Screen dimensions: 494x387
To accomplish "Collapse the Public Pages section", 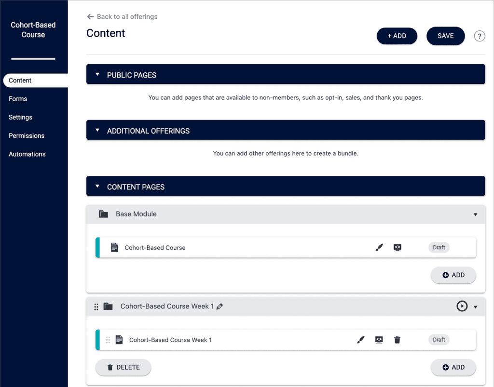I will 97,74.
